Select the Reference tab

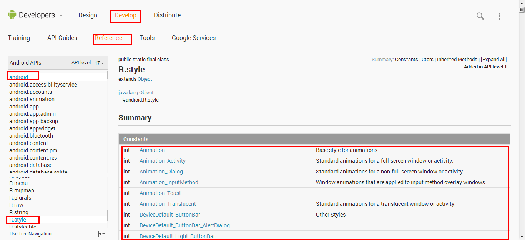pos(108,38)
